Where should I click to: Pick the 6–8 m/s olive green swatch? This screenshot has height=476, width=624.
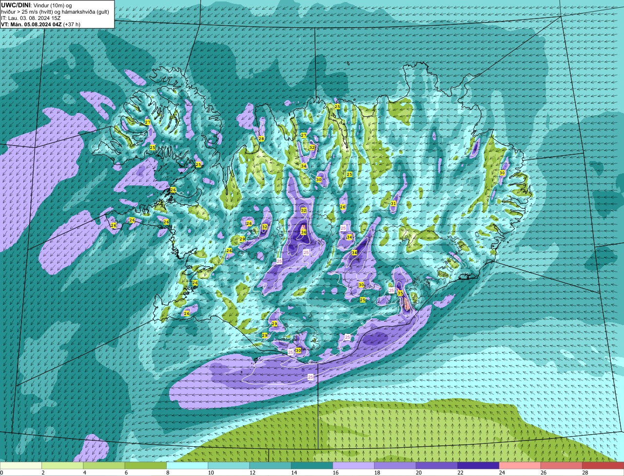point(146,466)
